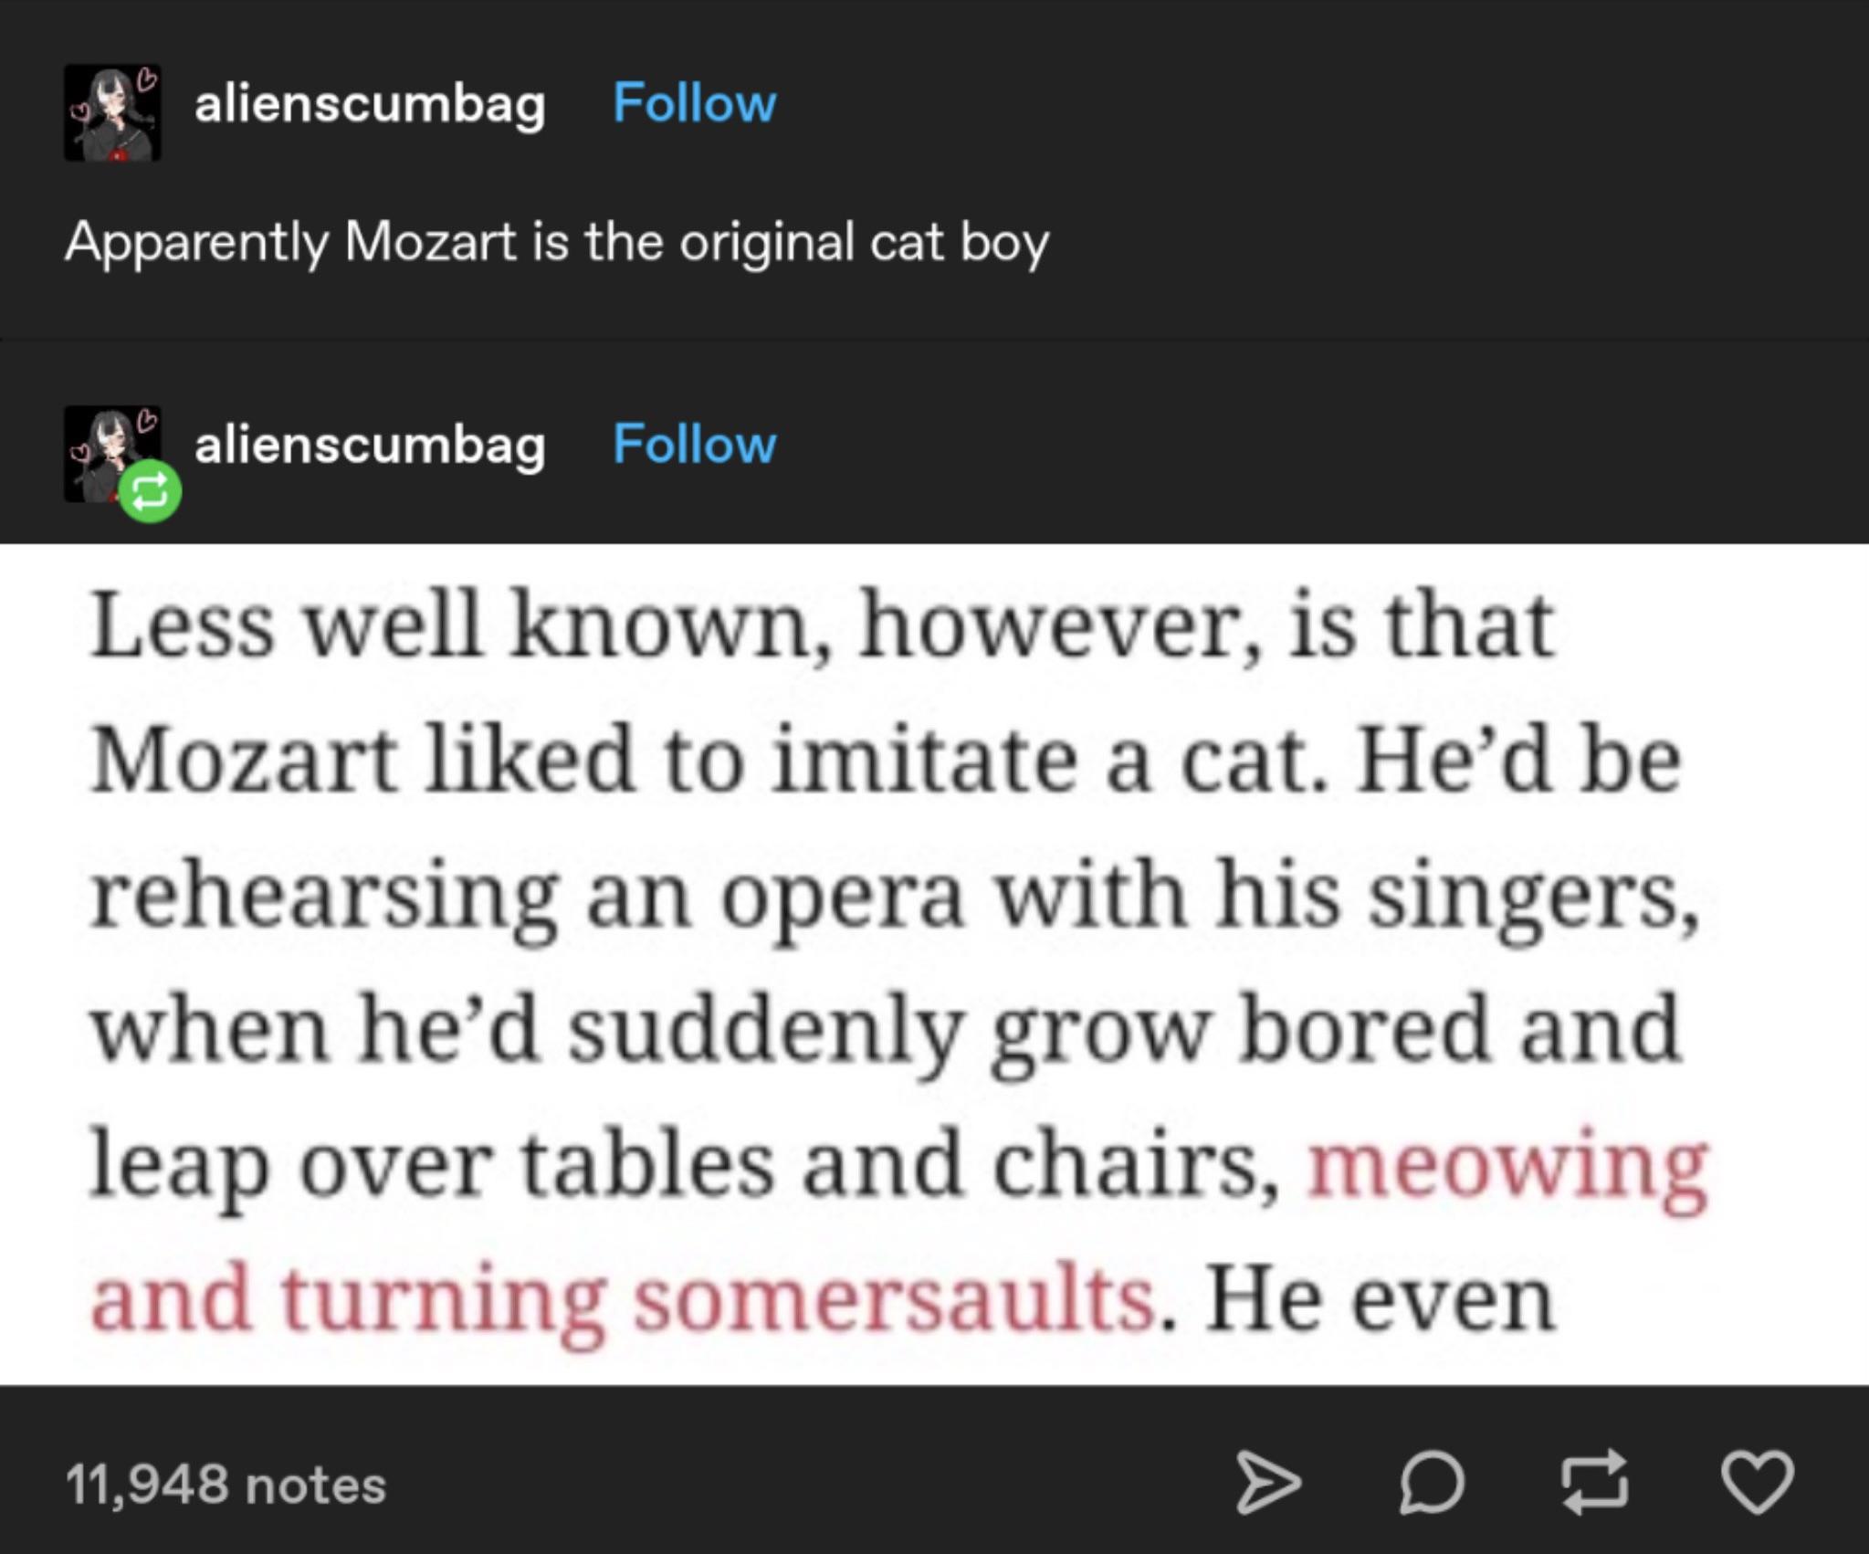Open replies with the speech bubble icon
Viewport: 1869px width, 1554px height.
[x=1431, y=1484]
